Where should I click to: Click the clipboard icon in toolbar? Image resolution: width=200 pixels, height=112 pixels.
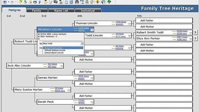(x=66, y=2)
